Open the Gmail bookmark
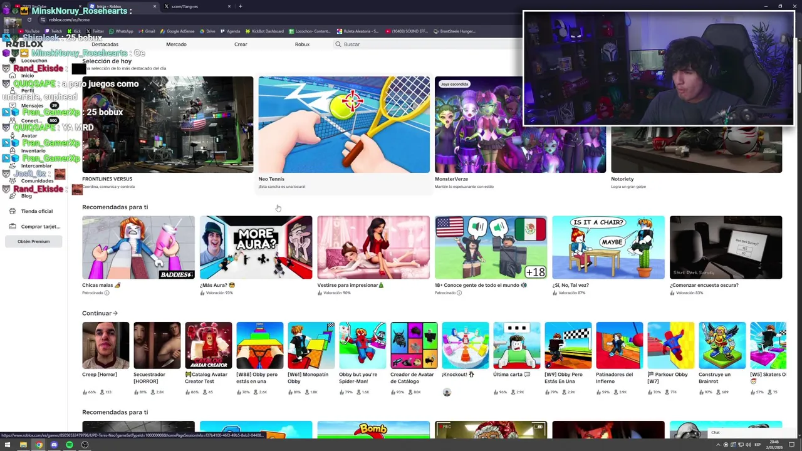The height and width of the screenshot is (451, 802). (147, 31)
